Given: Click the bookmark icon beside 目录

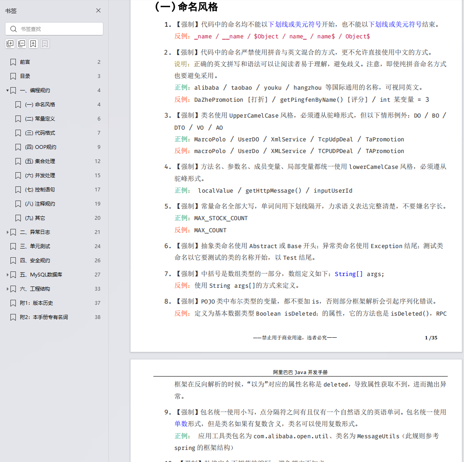Looking at the screenshot, I should pyautogui.click(x=13, y=76).
